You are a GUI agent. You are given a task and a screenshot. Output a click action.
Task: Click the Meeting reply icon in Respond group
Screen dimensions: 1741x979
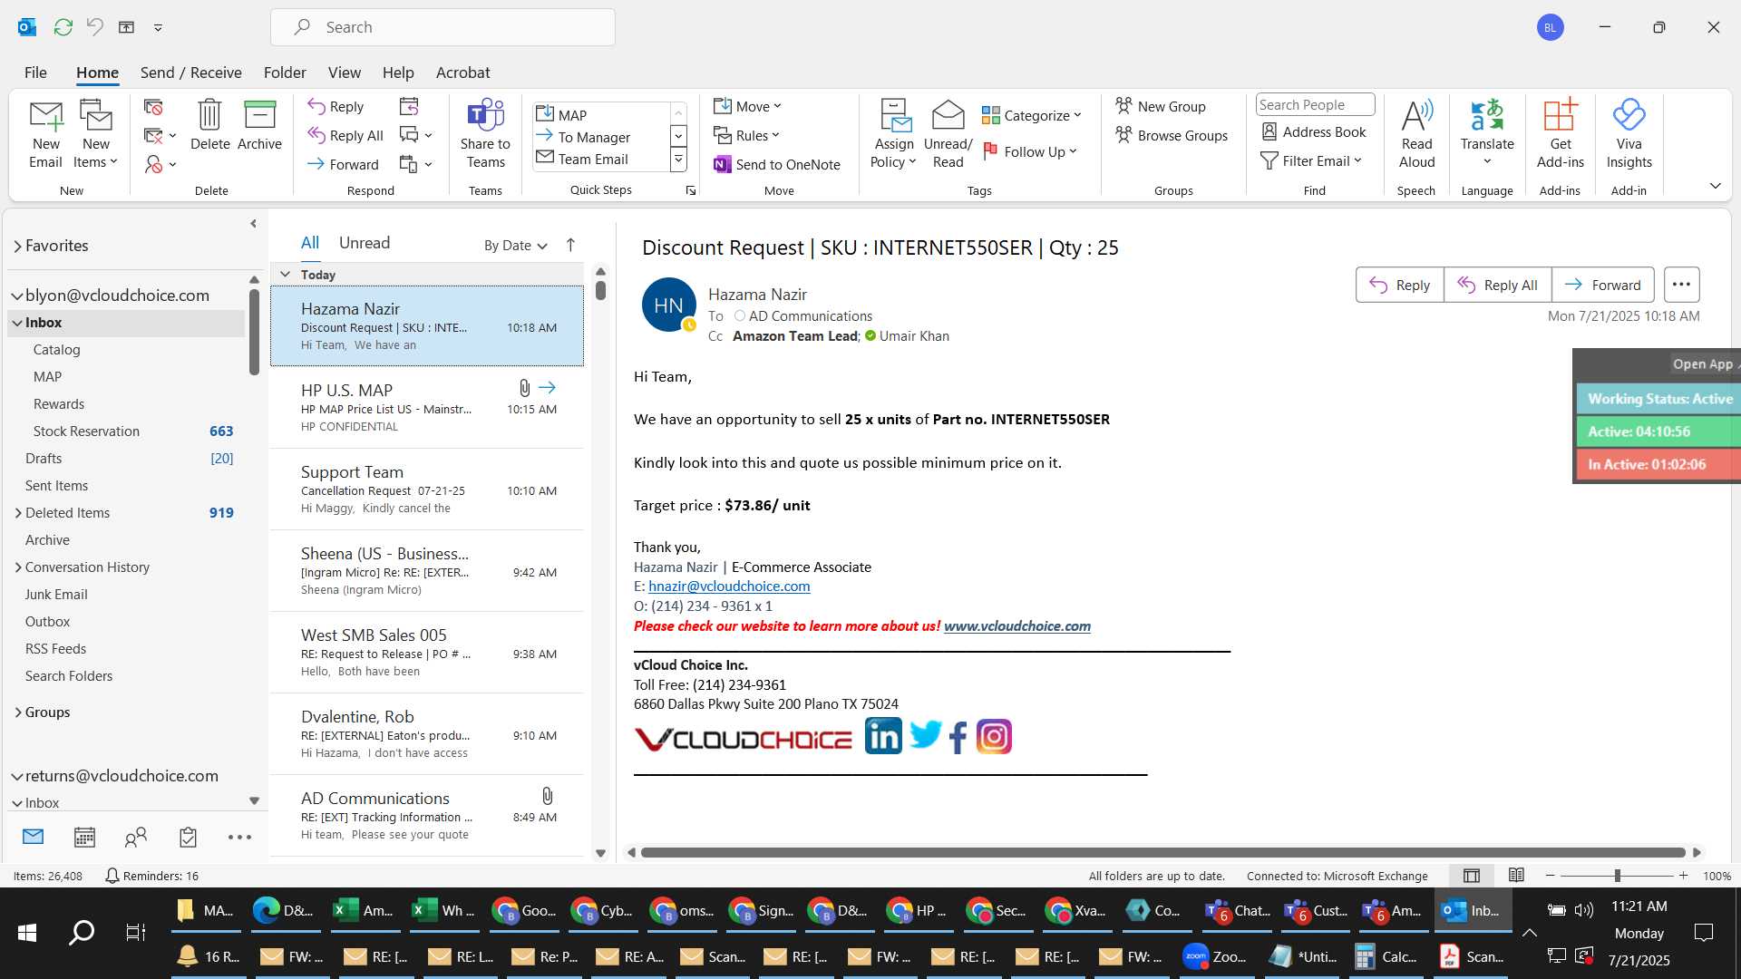pyautogui.click(x=409, y=106)
